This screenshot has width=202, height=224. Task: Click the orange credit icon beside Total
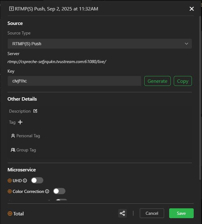tap(10, 214)
